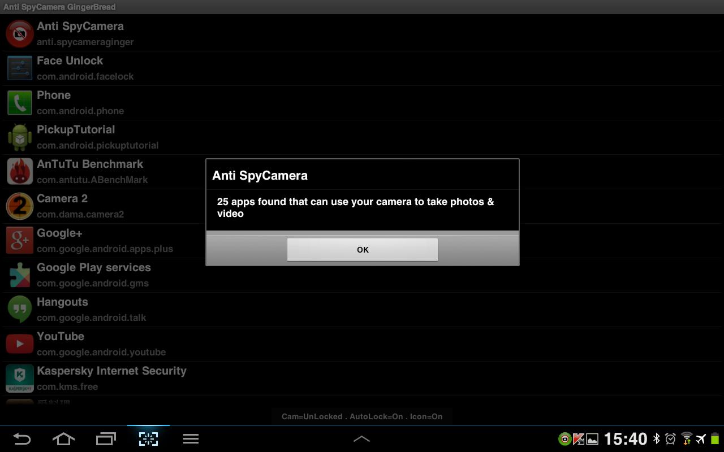Image resolution: width=724 pixels, height=452 pixels.
Task: Select the Anti SpyCamera list title
Action: tap(80, 26)
